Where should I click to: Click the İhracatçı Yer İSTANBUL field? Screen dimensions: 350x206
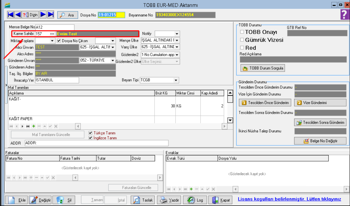tap(57, 80)
